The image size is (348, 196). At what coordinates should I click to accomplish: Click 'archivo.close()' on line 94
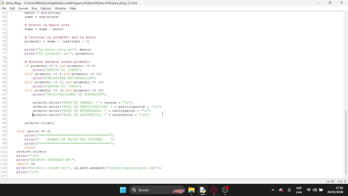(x=40, y=123)
